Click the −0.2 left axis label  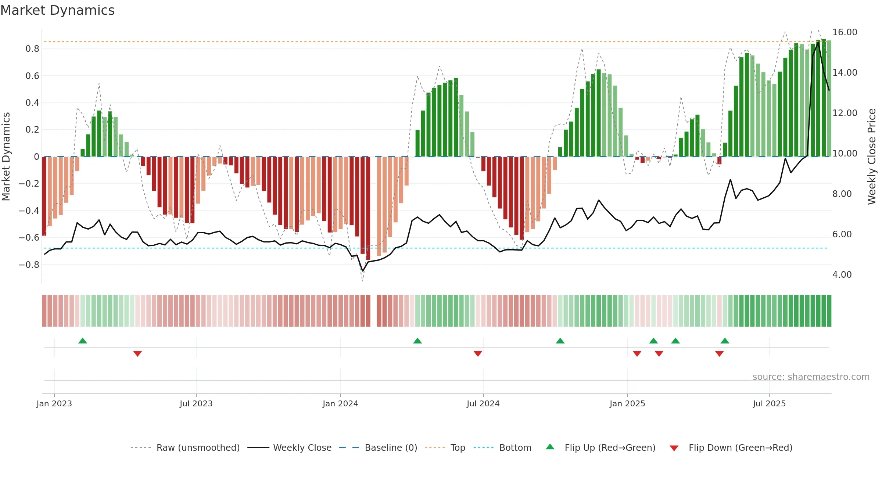[x=29, y=184]
